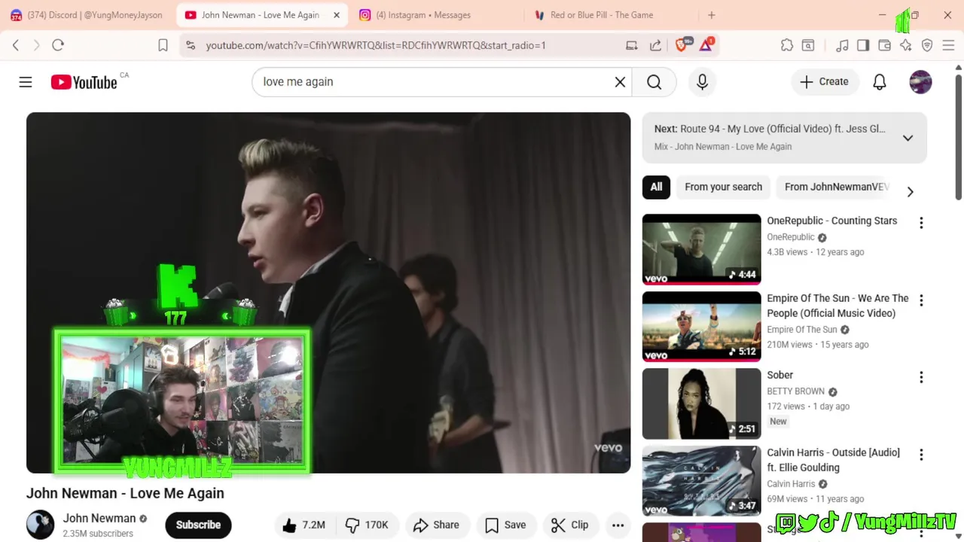
Task: Open Counting Stars video thumbnail
Action: coord(701,249)
